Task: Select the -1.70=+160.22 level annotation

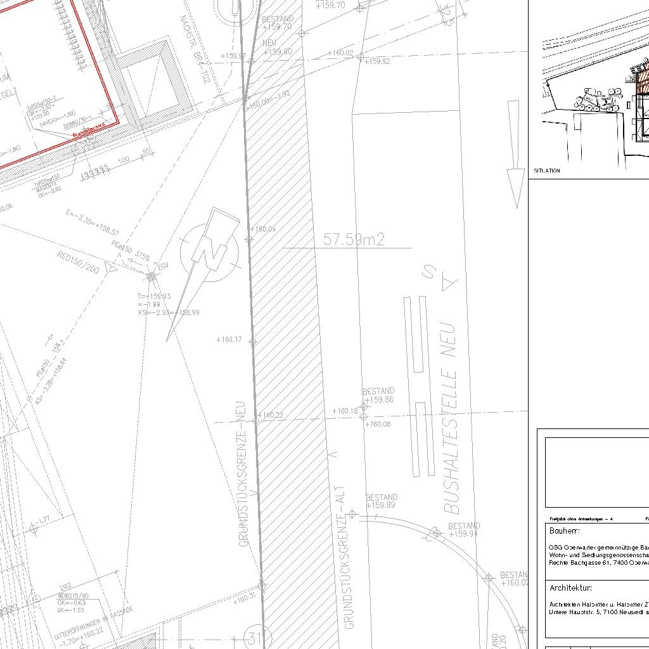Action: click(x=81, y=638)
